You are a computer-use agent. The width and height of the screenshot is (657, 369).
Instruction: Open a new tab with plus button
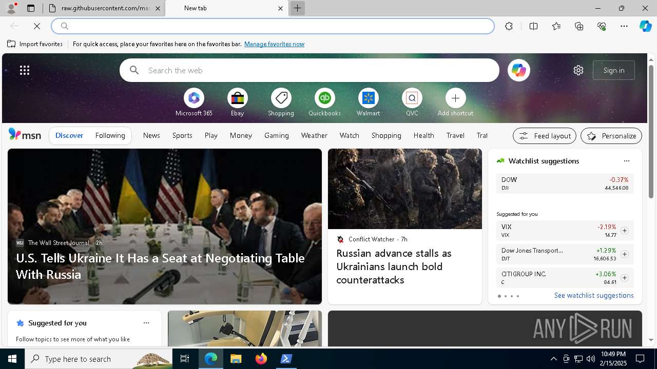(x=297, y=8)
